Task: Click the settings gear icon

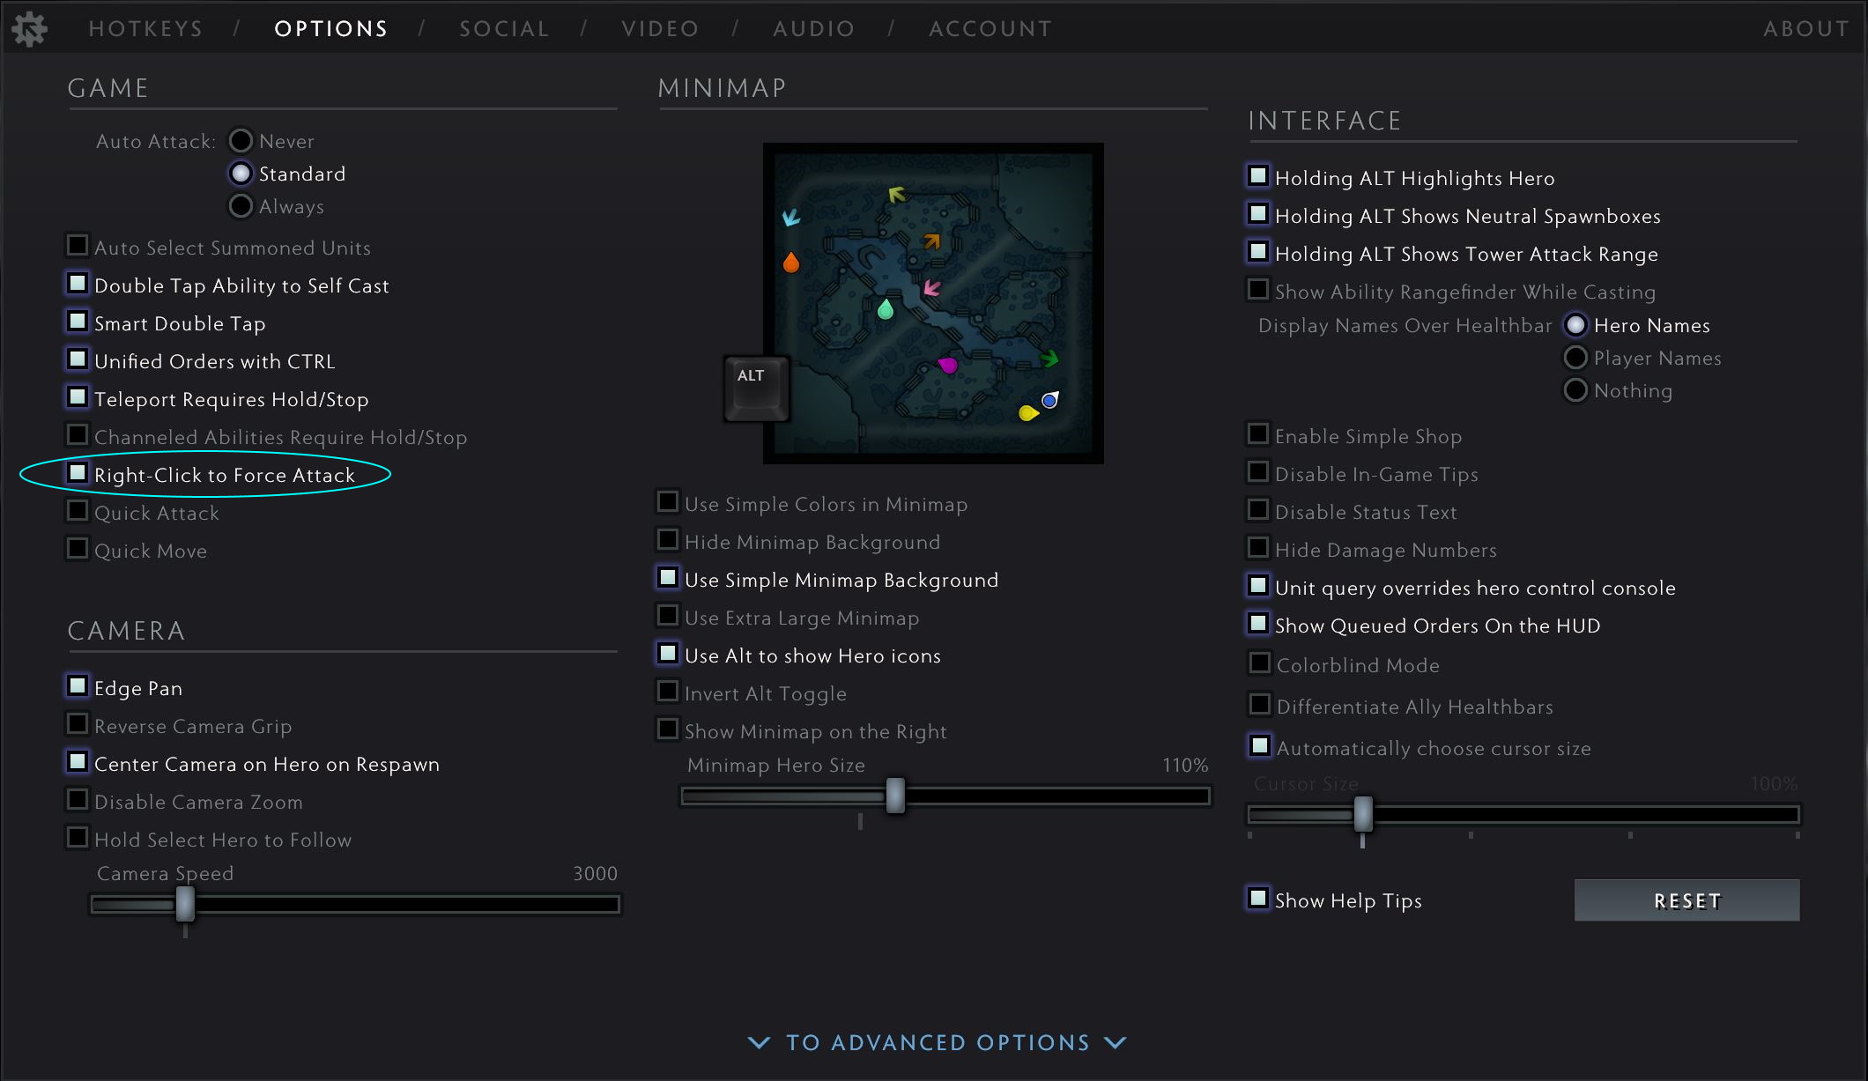Action: point(30,29)
